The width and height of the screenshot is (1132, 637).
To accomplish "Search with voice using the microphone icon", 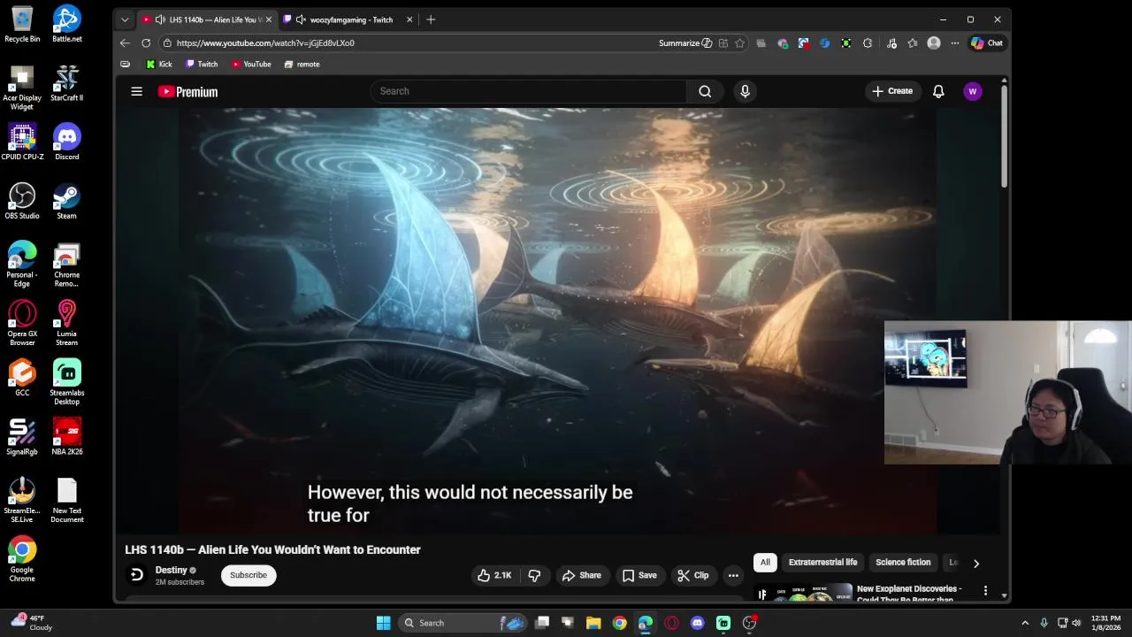I will [745, 91].
